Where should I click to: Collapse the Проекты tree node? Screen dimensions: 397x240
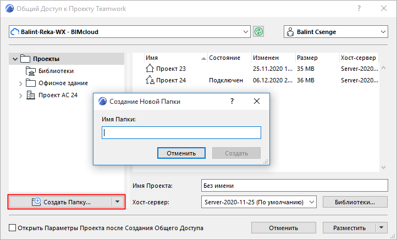click(x=15, y=59)
